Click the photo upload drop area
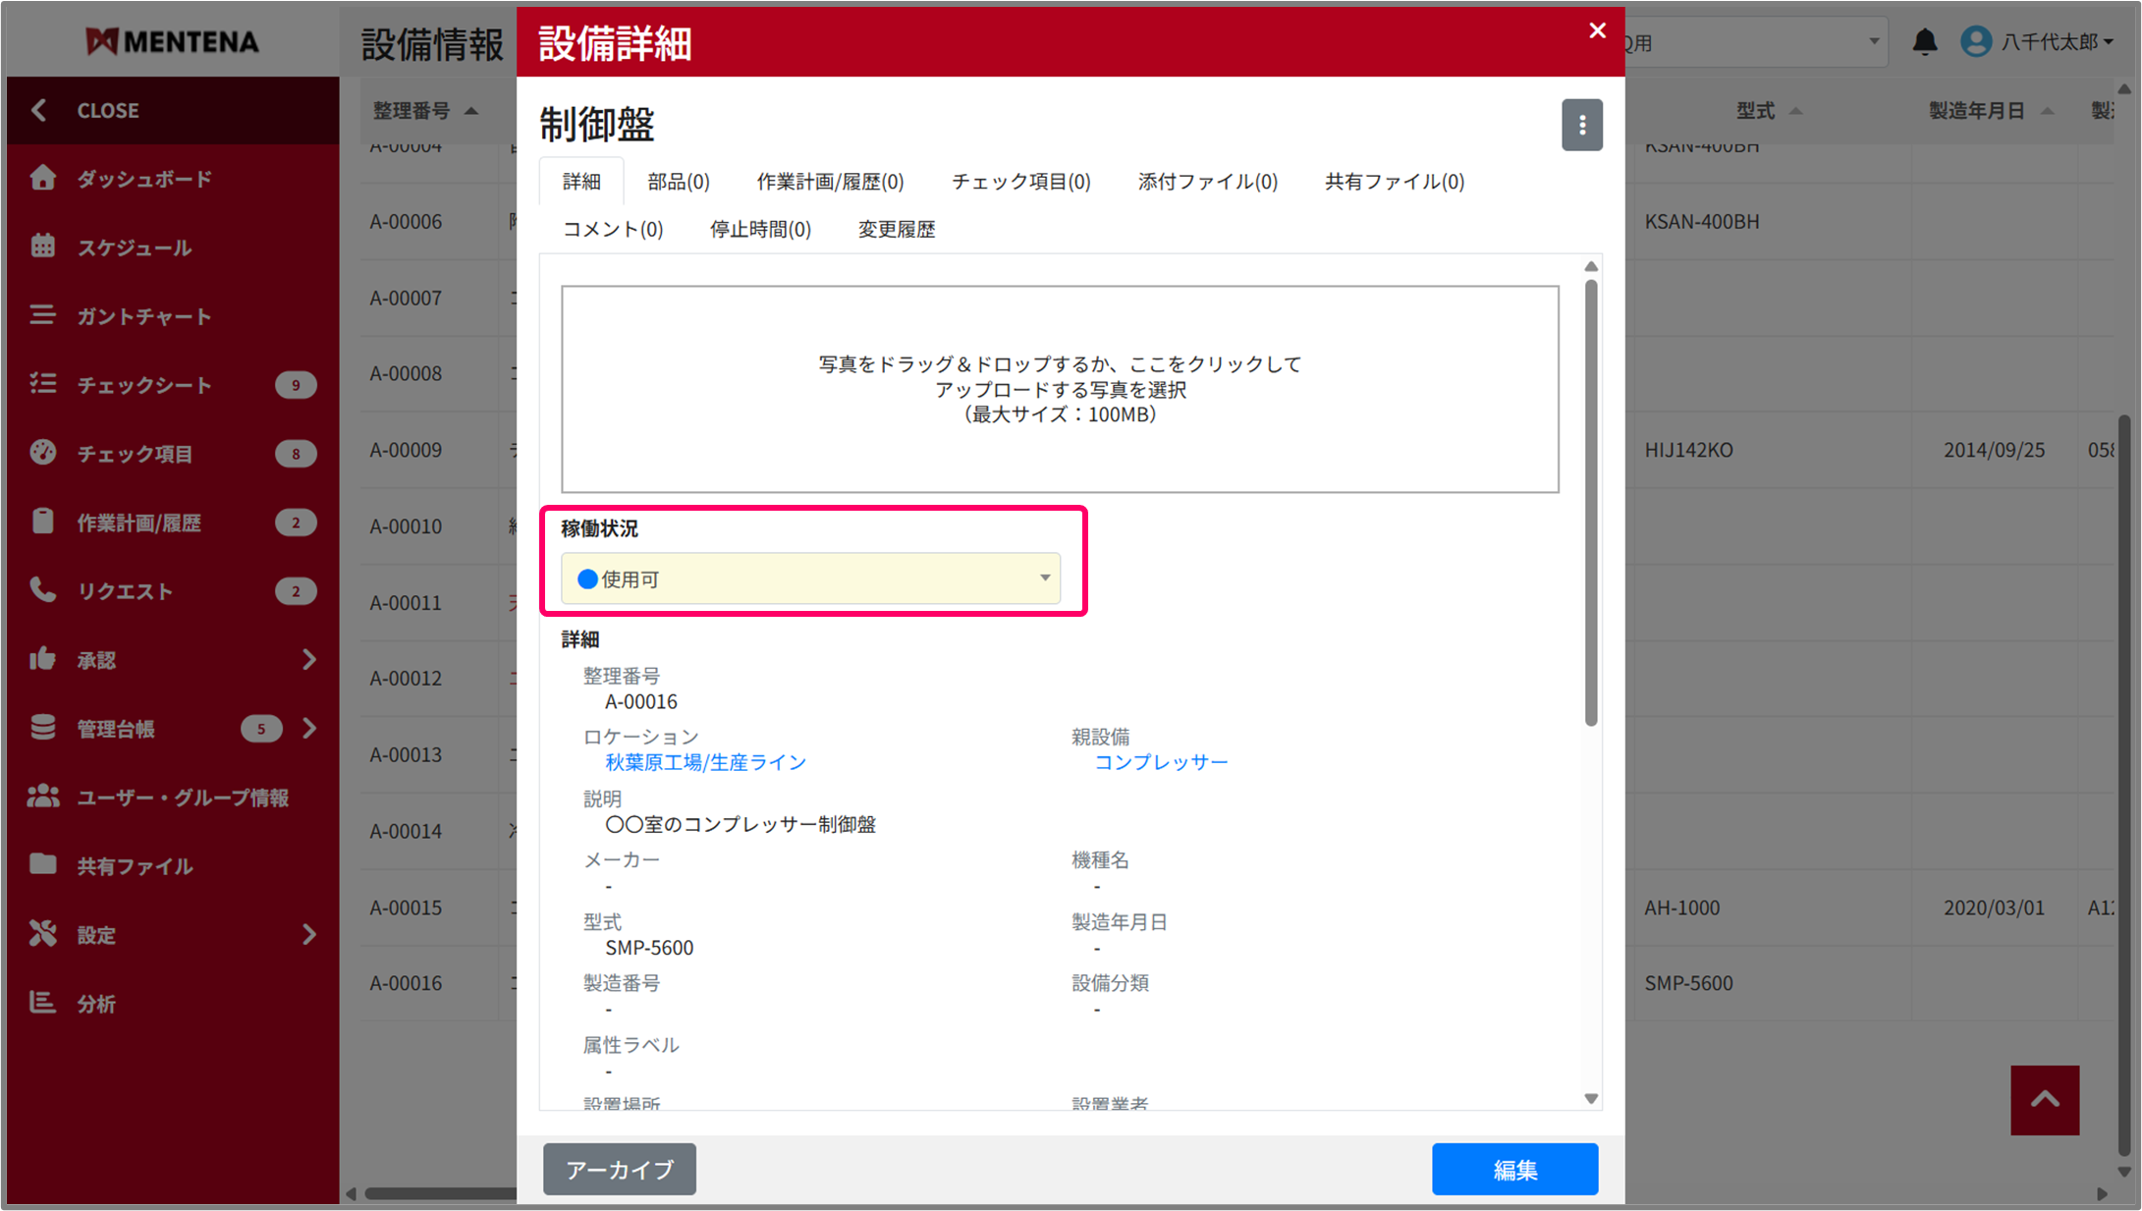The width and height of the screenshot is (2142, 1211). (x=1059, y=389)
